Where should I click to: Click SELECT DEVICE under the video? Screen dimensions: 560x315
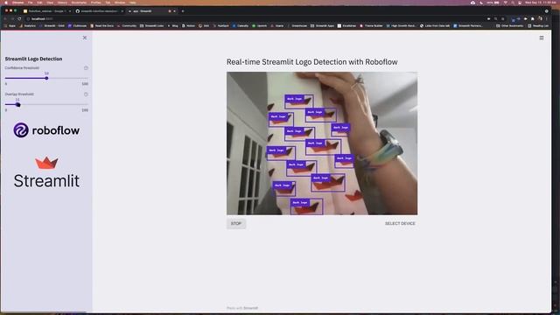400,224
